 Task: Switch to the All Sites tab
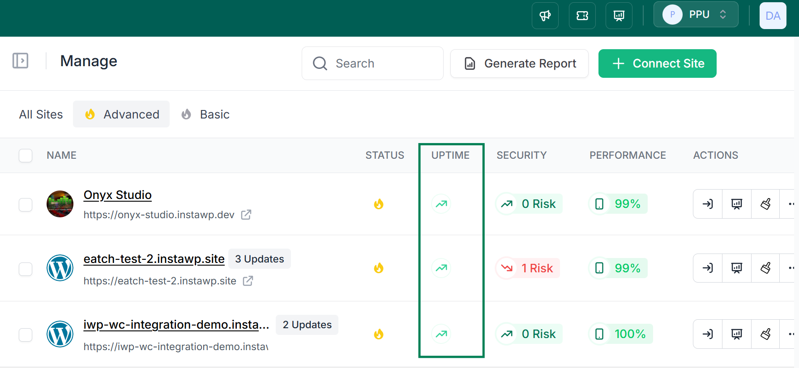41,114
